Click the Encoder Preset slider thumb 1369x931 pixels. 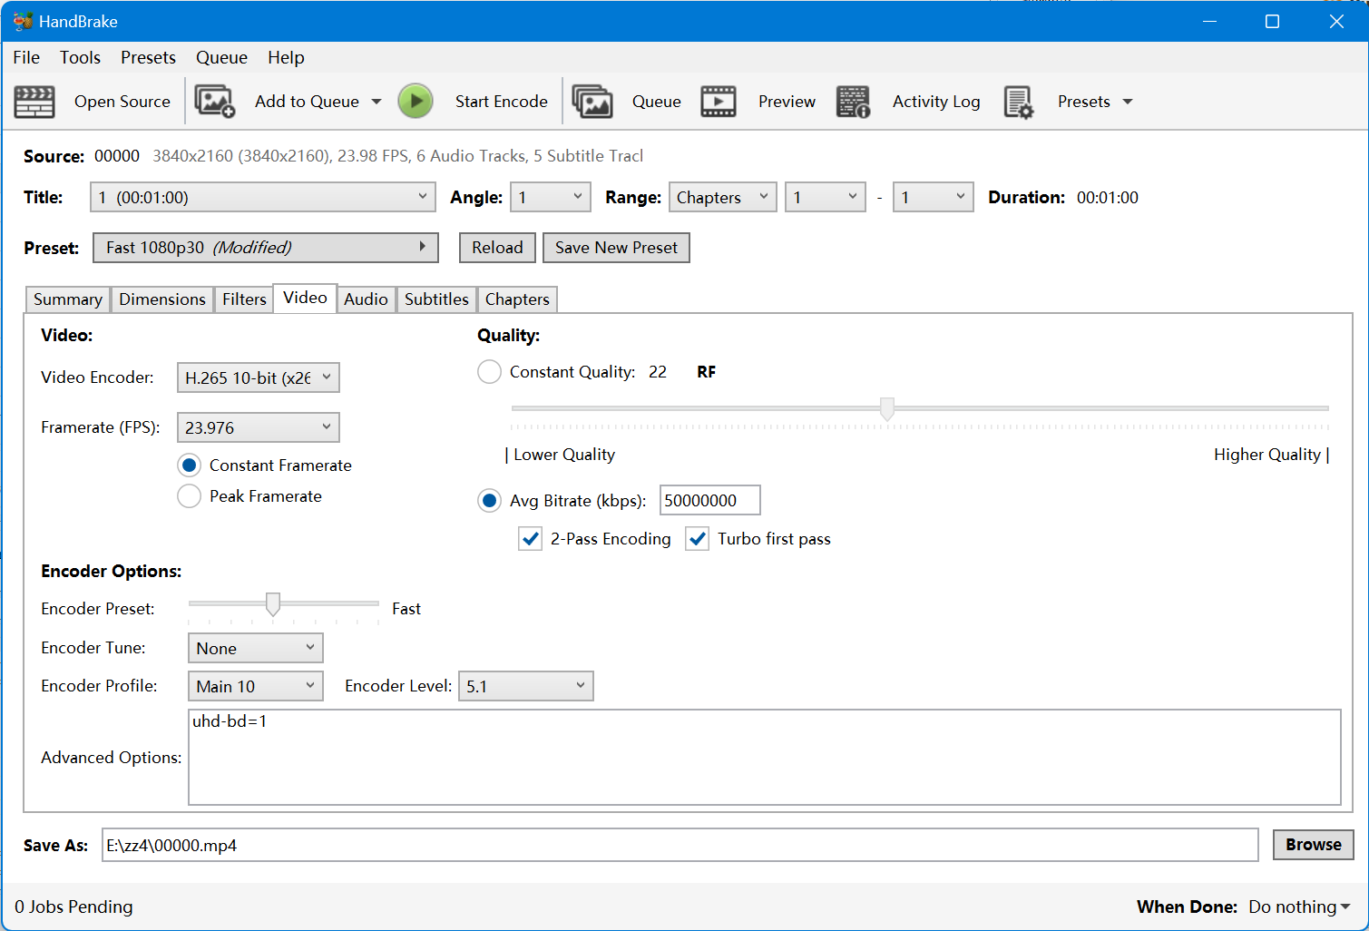point(272,604)
